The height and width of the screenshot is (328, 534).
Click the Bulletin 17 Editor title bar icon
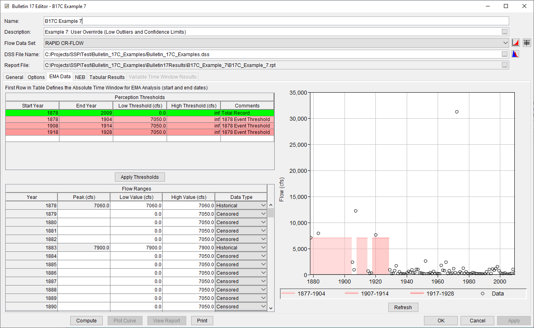pos(6,6)
